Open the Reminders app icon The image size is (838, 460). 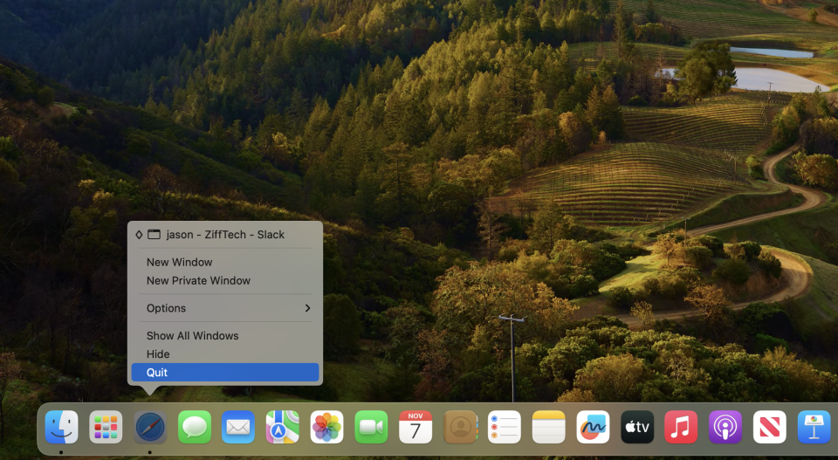point(505,427)
